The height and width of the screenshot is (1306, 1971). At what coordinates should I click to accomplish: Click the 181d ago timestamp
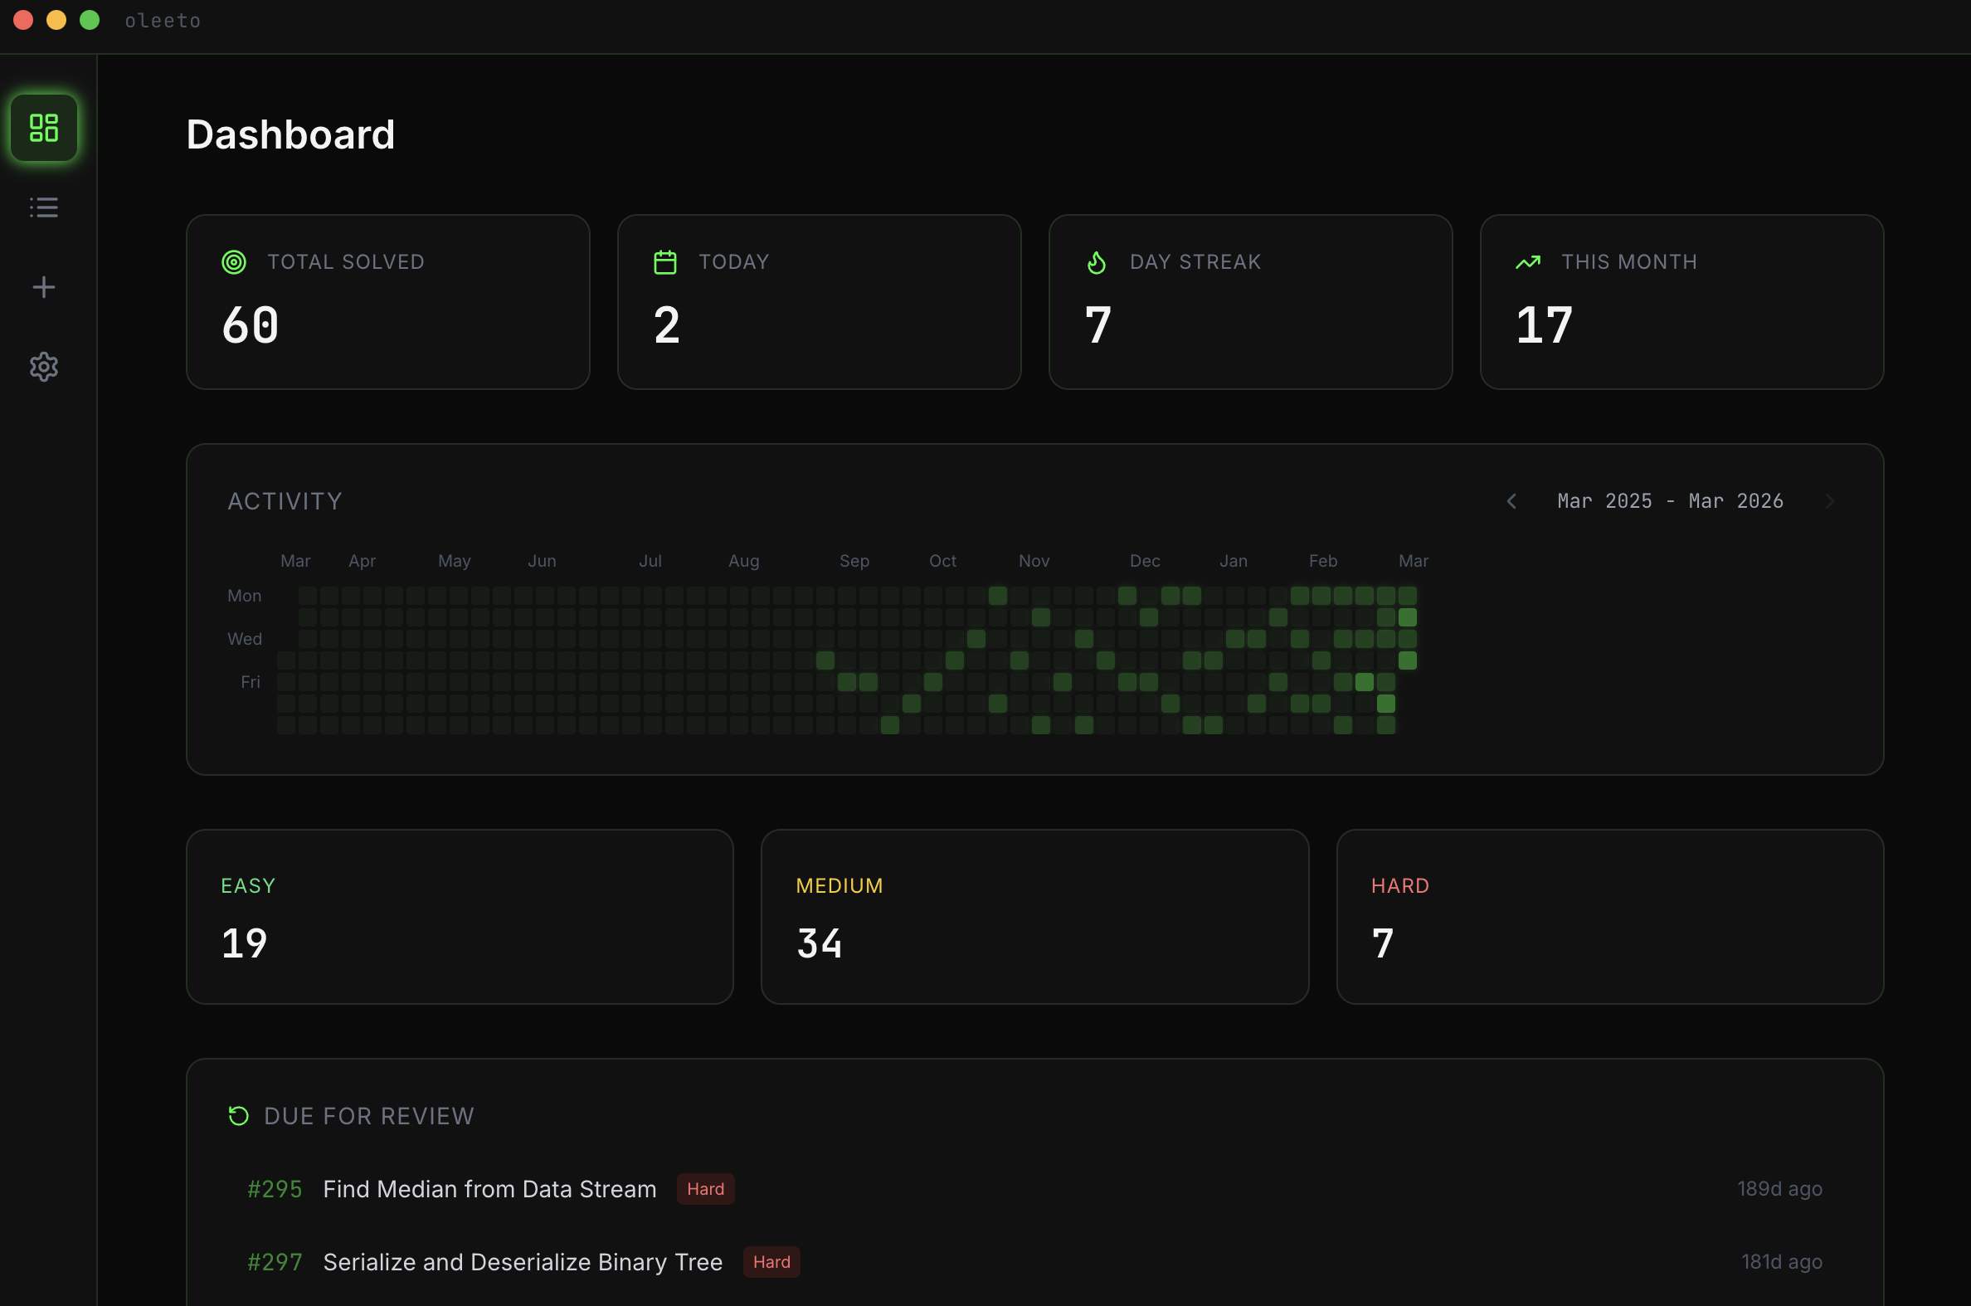pyautogui.click(x=1782, y=1262)
